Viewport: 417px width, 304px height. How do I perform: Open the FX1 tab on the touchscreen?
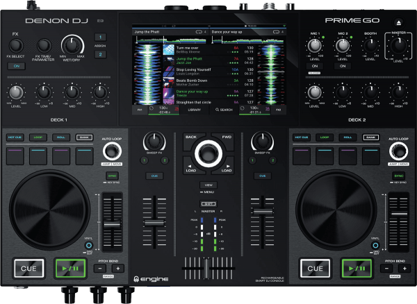[x=140, y=110]
